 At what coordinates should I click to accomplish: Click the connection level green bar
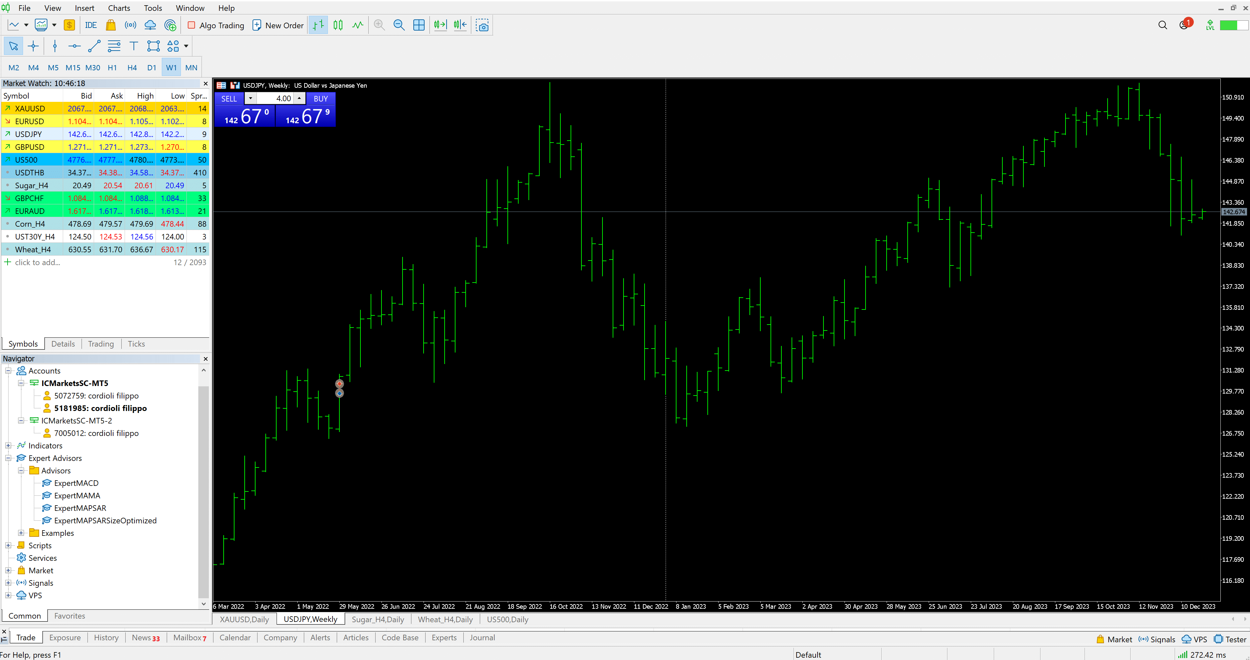pos(1234,25)
